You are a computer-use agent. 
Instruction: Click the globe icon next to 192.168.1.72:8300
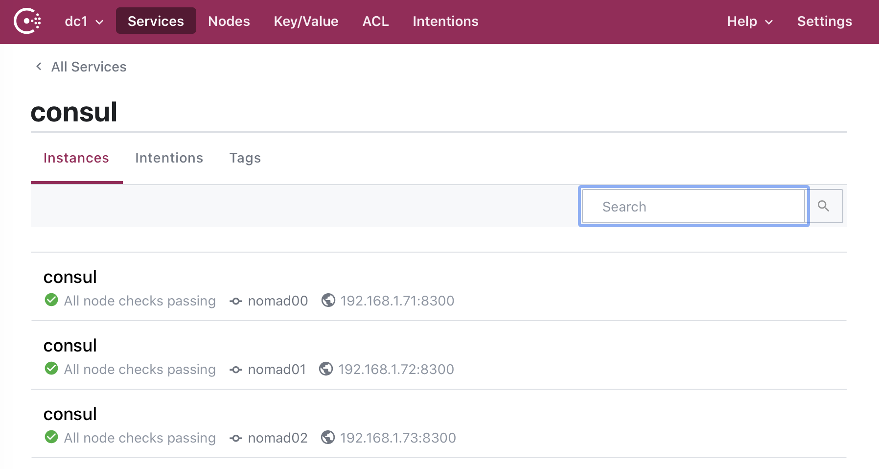coord(326,369)
